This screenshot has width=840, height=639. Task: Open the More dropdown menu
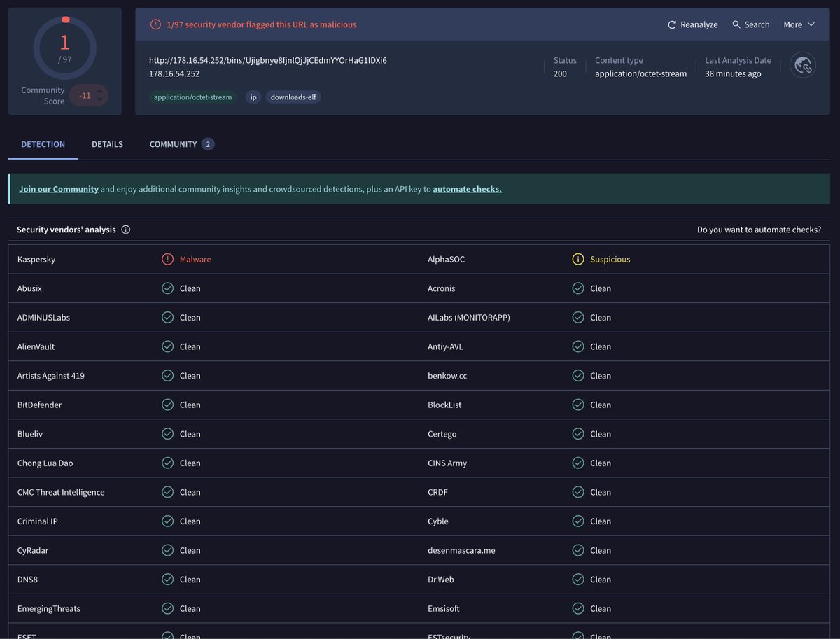point(799,24)
